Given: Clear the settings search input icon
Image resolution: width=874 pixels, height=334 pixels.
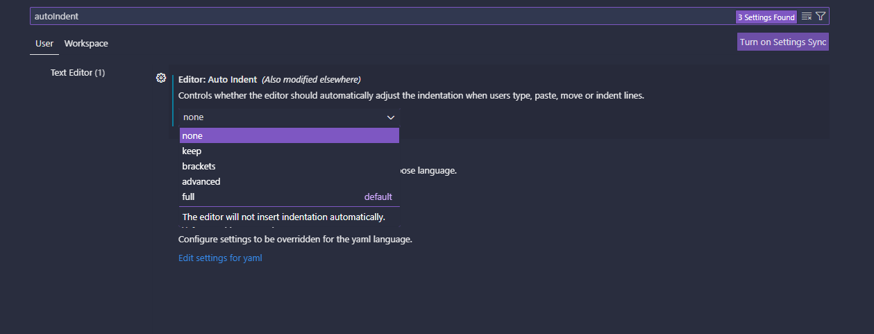Looking at the screenshot, I should [x=807, y=16].
